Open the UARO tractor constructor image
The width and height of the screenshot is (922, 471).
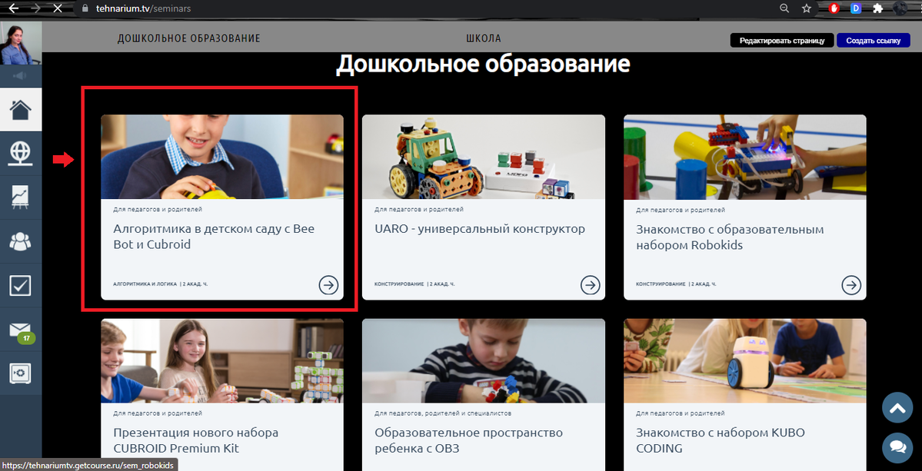[484, 157]
